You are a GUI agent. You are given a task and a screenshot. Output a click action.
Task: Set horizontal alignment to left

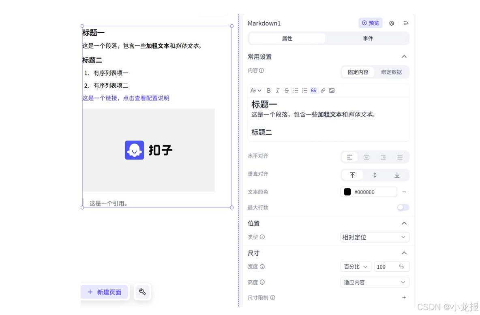[x=349, y=157]
